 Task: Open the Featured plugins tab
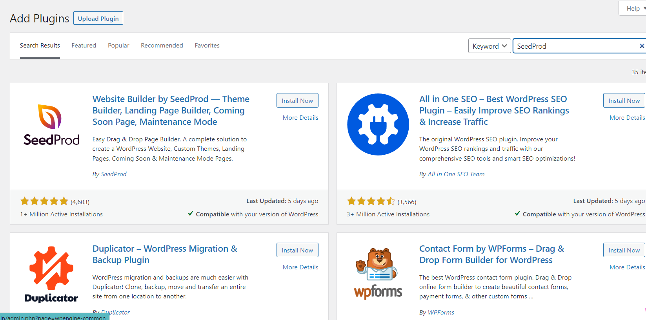coord(84,46)
